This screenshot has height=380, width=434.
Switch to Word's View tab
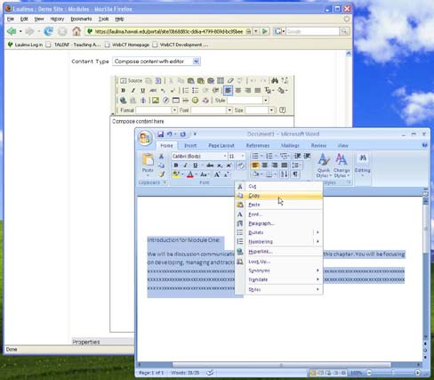tap(342, 145)
